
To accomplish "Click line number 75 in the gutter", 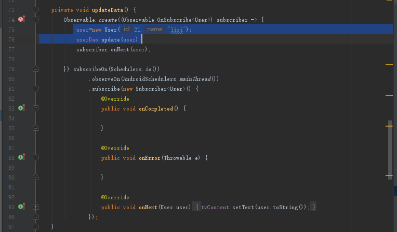I will (x=11, y=30).
